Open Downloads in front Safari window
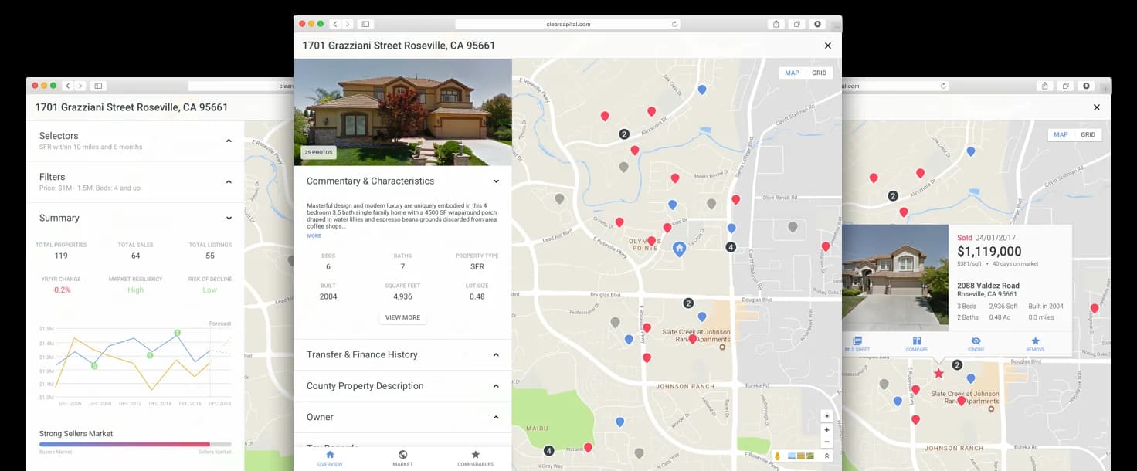Image resolution: width=1137 pixels, height=471 pixels. click(818, 24)
